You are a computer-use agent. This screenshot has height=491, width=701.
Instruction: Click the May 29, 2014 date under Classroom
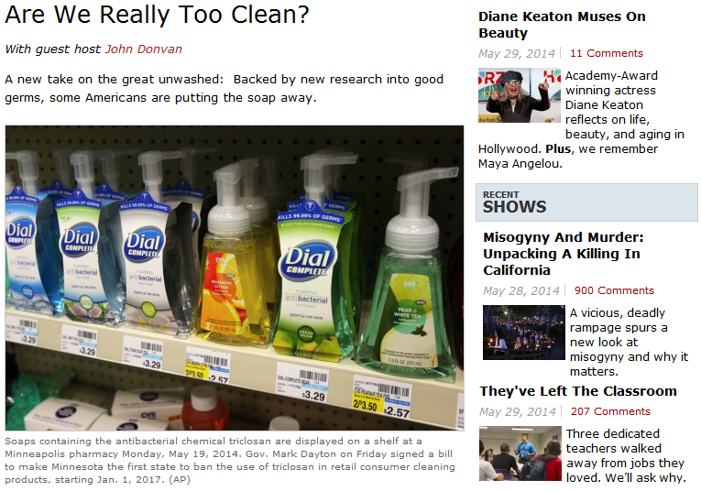517,412
